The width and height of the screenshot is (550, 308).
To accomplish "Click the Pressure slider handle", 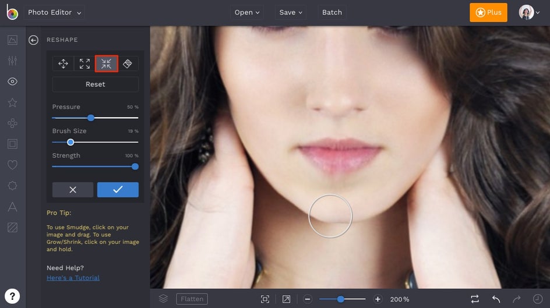I will coord(91,118).
